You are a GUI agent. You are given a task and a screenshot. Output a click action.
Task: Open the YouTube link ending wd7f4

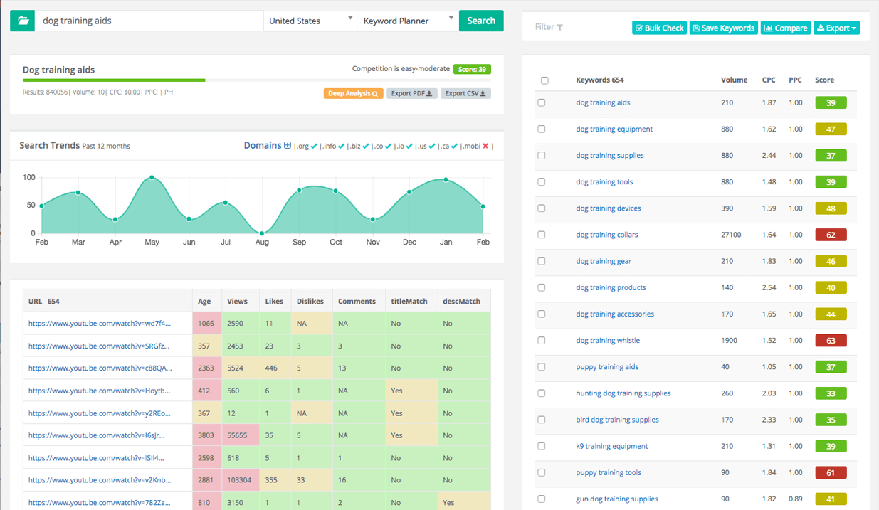[100, 323]
